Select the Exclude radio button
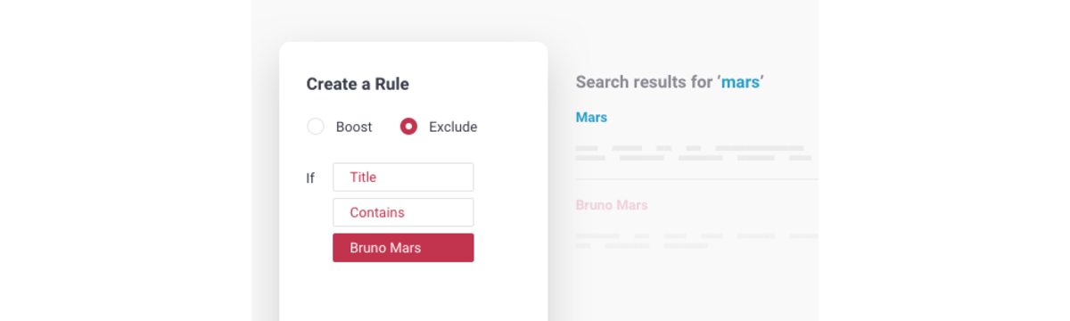 click(408, 127)
